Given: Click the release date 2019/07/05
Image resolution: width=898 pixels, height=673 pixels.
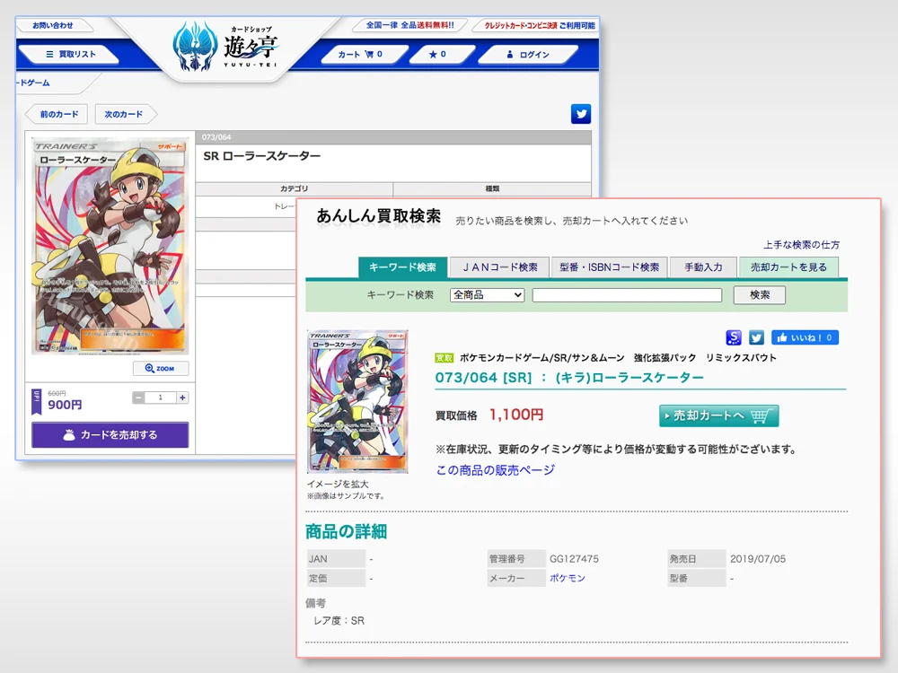Looking at the screenshot, I should 758,558.
